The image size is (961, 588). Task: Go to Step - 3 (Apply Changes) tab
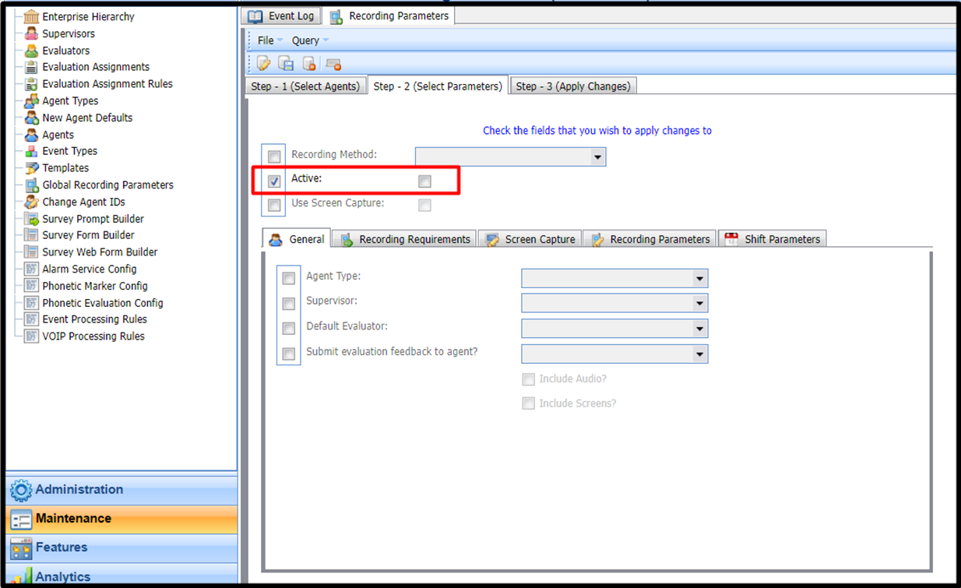tap(573, 86)
